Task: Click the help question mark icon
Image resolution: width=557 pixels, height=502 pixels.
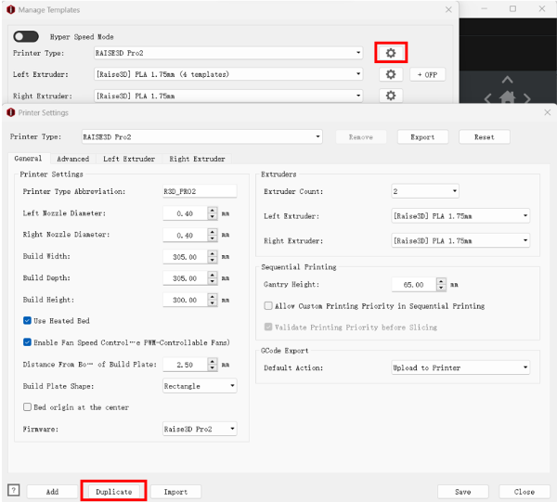Action: tap(13, 490)
